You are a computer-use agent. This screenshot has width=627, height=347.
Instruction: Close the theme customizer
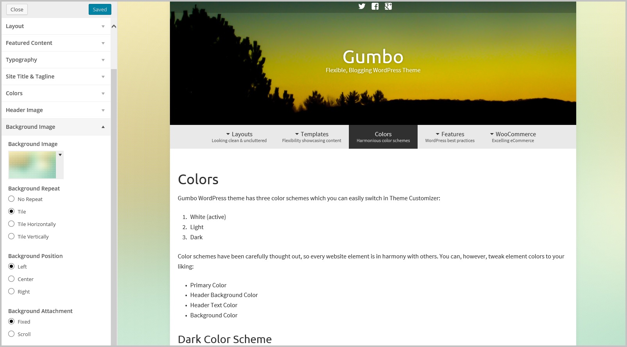click(x=17, y=9)
